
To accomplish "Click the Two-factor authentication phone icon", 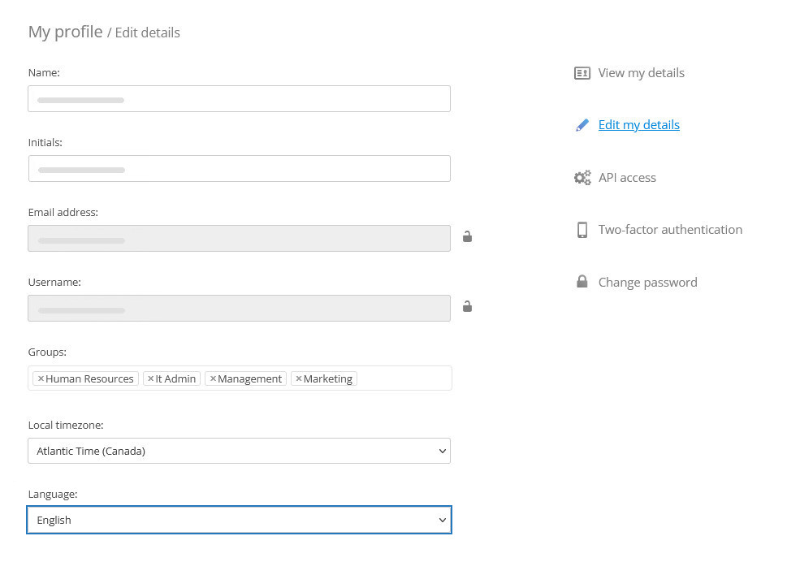I will [x=582, y=229].
